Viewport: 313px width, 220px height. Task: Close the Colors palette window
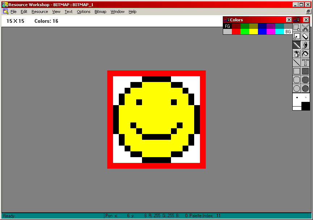[x=289, y=20]
